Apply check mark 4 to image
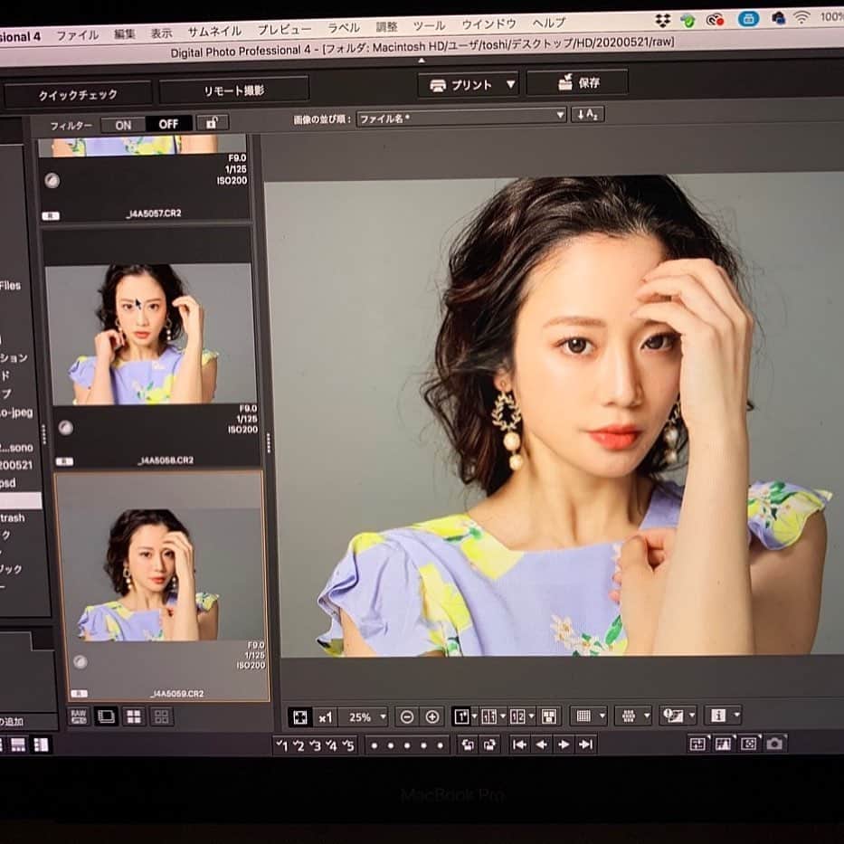The width and height of the screenshot is (844, 844). tap(332, 745)
